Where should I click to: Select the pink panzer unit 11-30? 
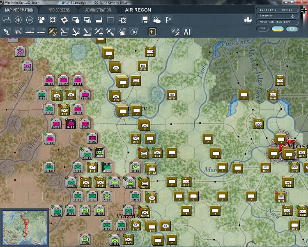pos(85,95)
